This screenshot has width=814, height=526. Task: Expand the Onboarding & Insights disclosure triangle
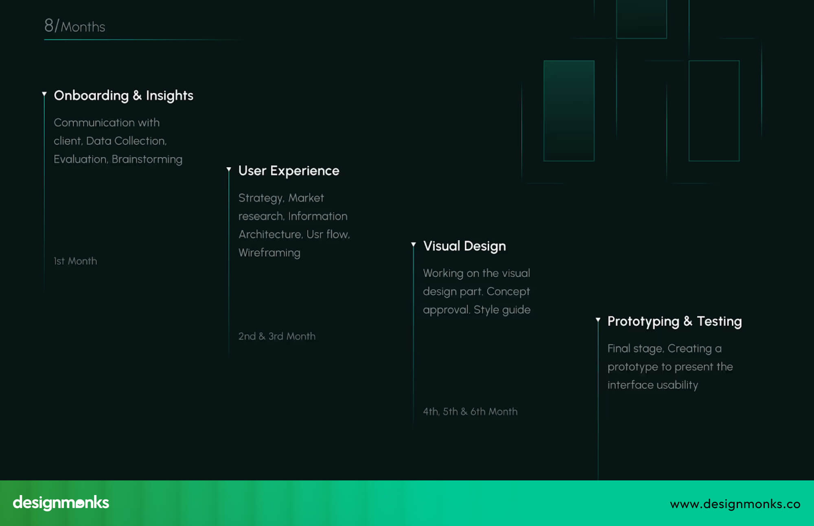pos(45,93)
